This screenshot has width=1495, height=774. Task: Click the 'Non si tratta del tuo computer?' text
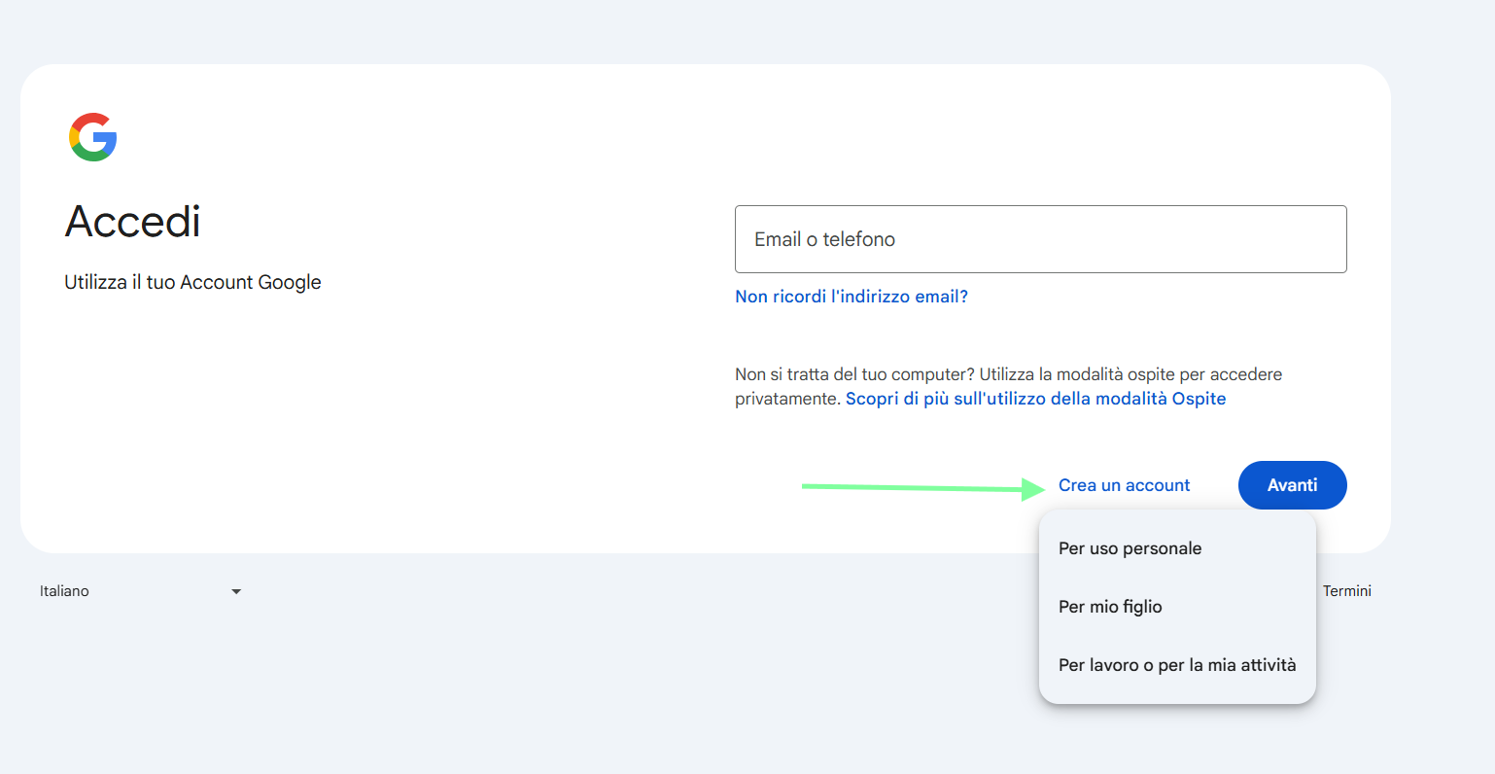point(854,374)
